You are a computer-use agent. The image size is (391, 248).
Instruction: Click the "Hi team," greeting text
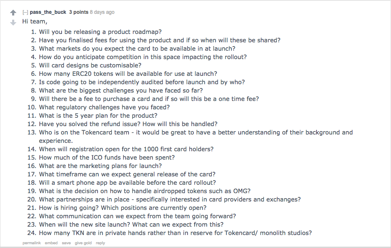point(35,21)
